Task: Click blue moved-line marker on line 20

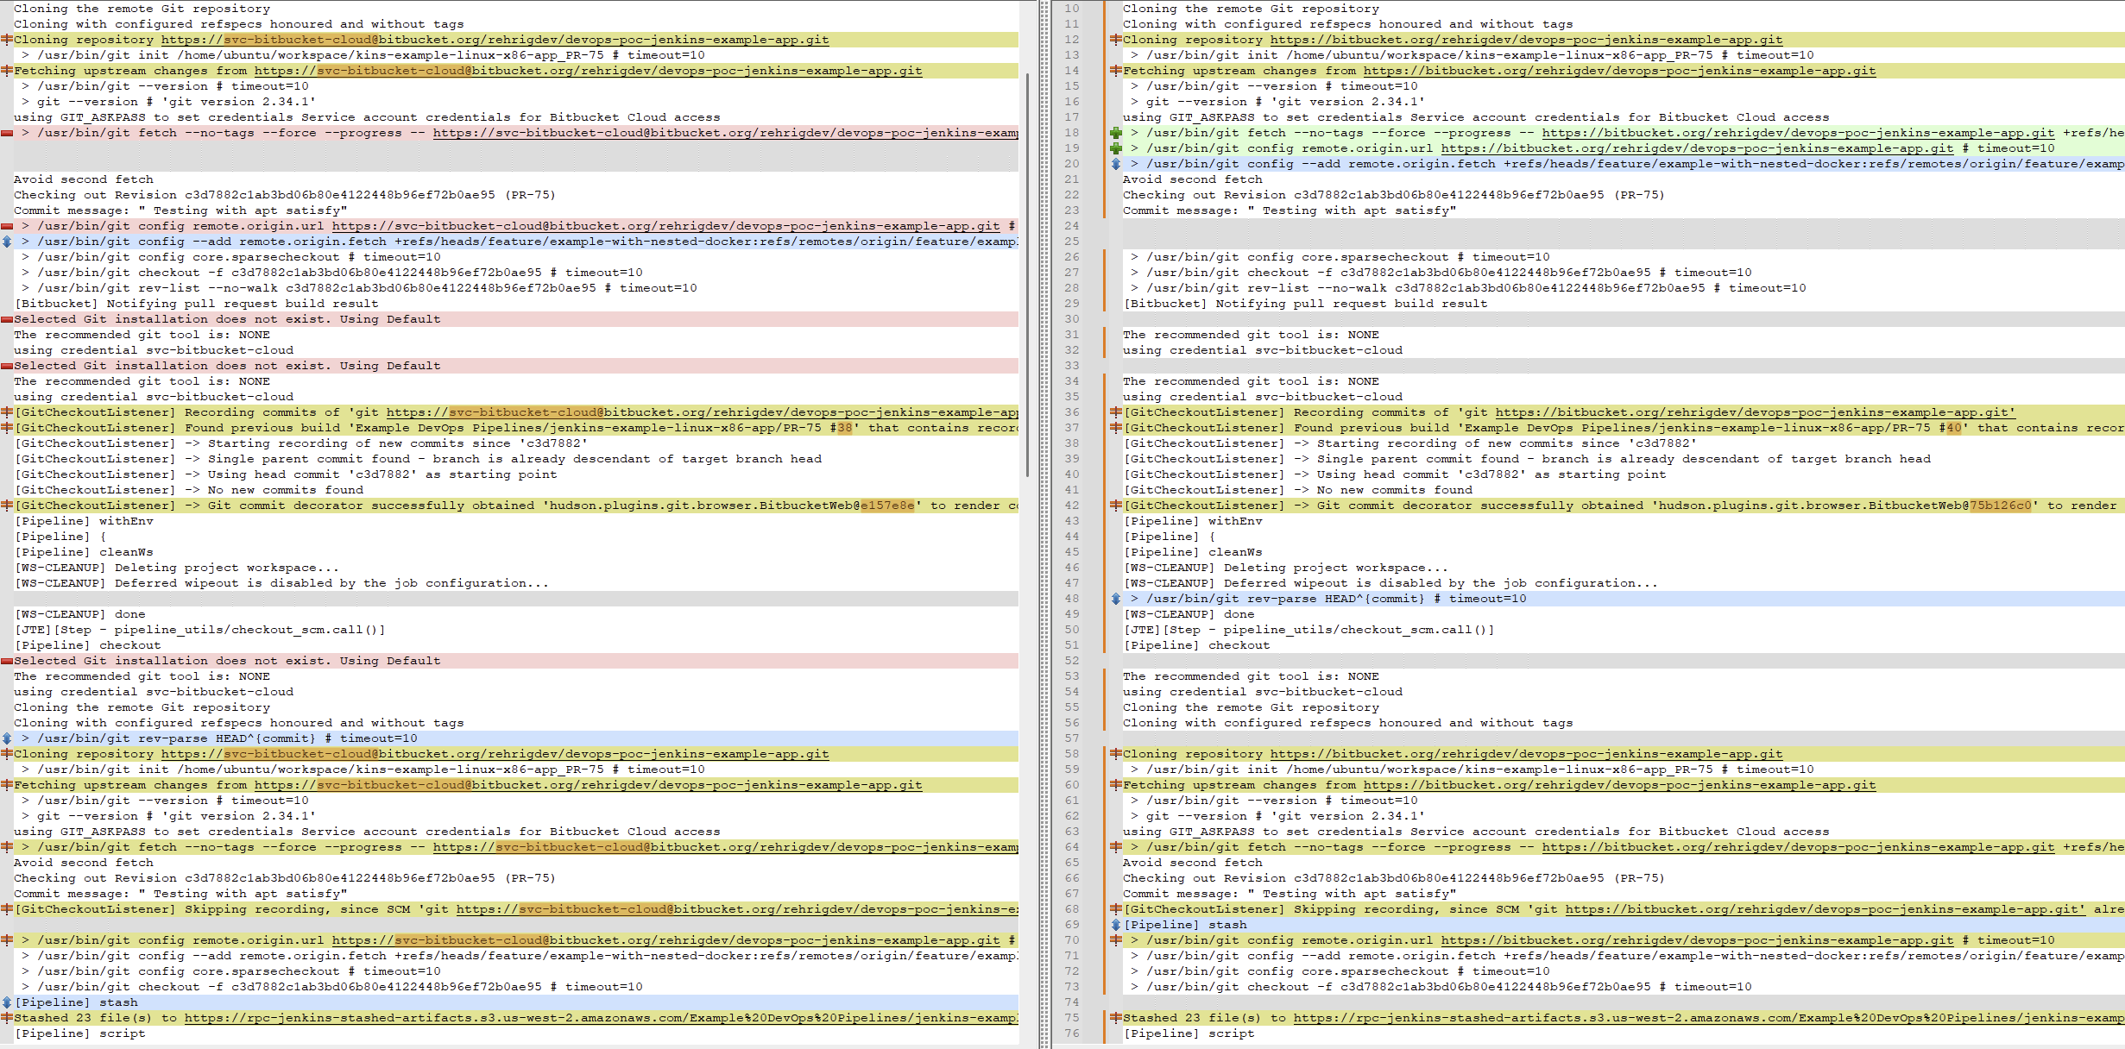Action: click(x=1115, y=164)
